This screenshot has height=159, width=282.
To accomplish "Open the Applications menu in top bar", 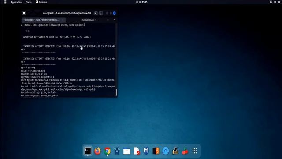I will (x=17, y=2).
